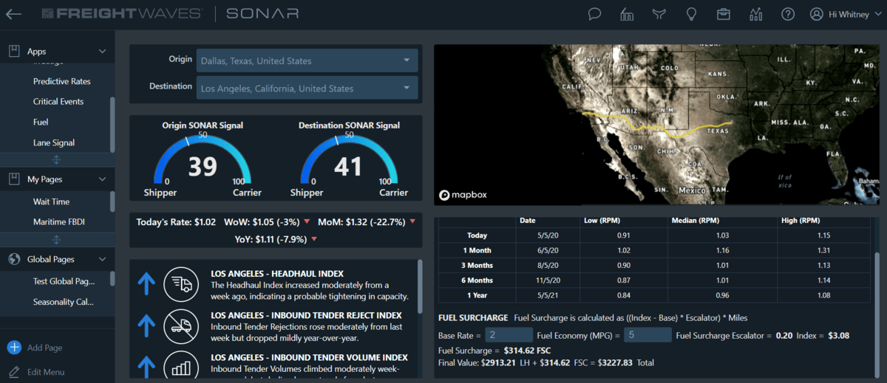Click the mapbox logo on map
This screenshot has width=887, height=383.
coord(463,196)
